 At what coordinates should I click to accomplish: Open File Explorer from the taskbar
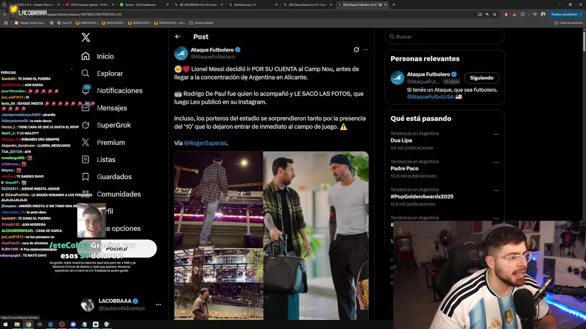[17, 324]
